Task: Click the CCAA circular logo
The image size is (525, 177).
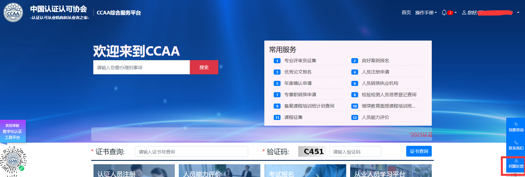Action: (x=13, y=12)
